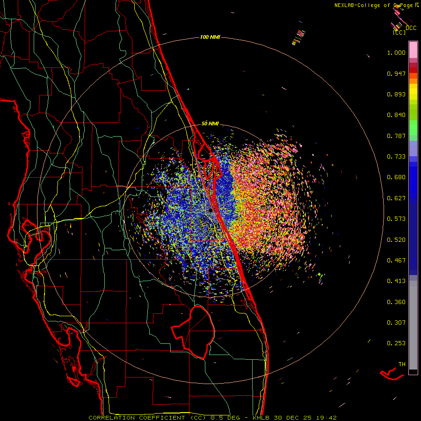Click the 0.413 scale value

click(x=396, y=281)
